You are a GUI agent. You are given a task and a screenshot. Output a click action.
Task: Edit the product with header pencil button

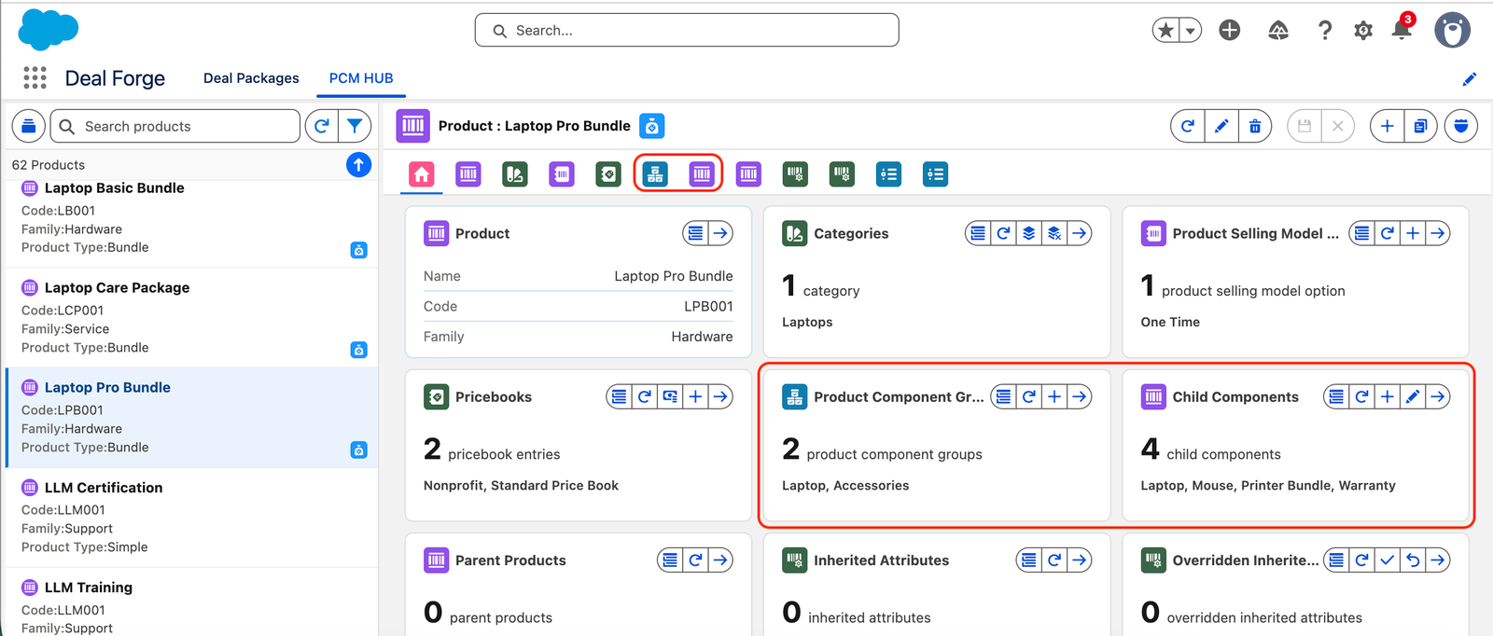click(1221, 126)
